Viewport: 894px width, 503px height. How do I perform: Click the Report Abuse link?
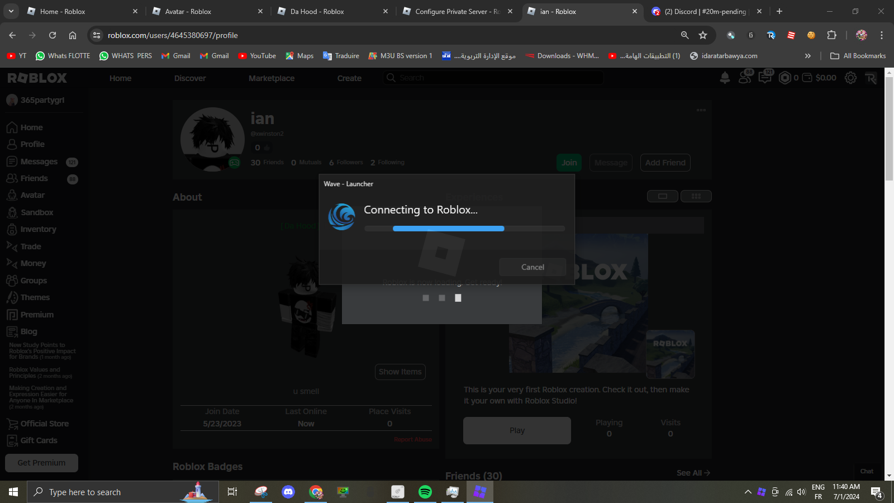[x=413, y=439]
